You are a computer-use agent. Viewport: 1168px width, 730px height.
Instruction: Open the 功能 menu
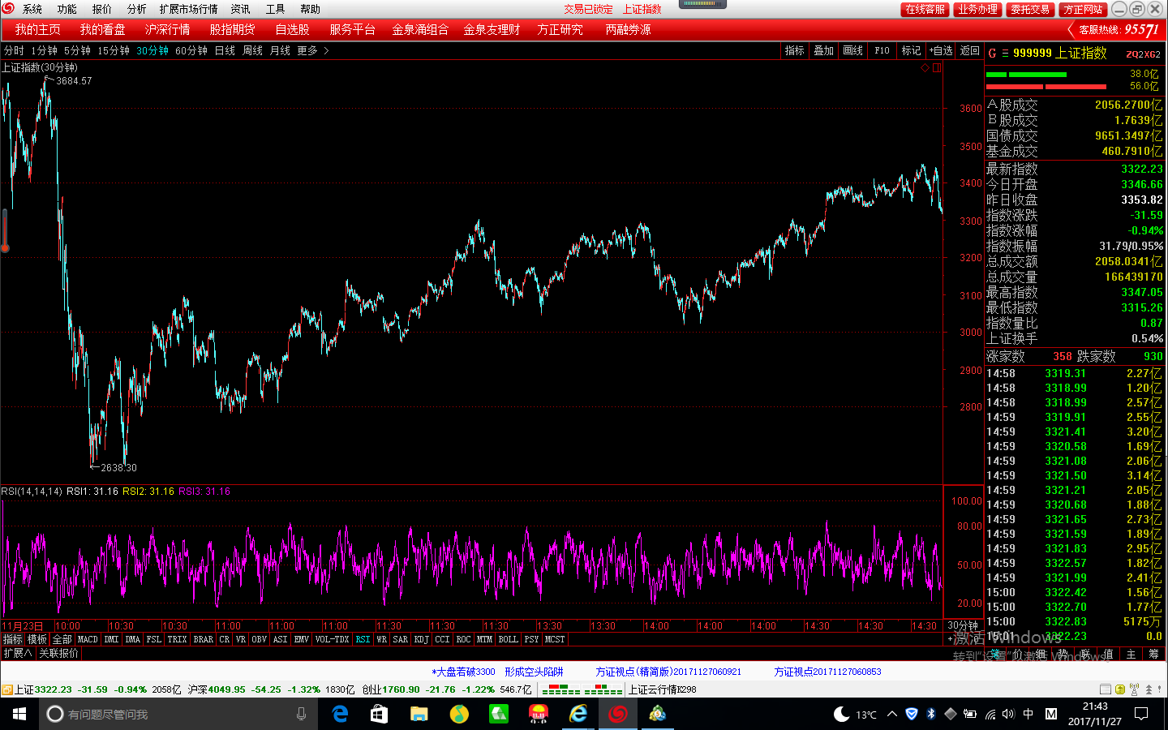pyautogui.click(x=67, y=9)
